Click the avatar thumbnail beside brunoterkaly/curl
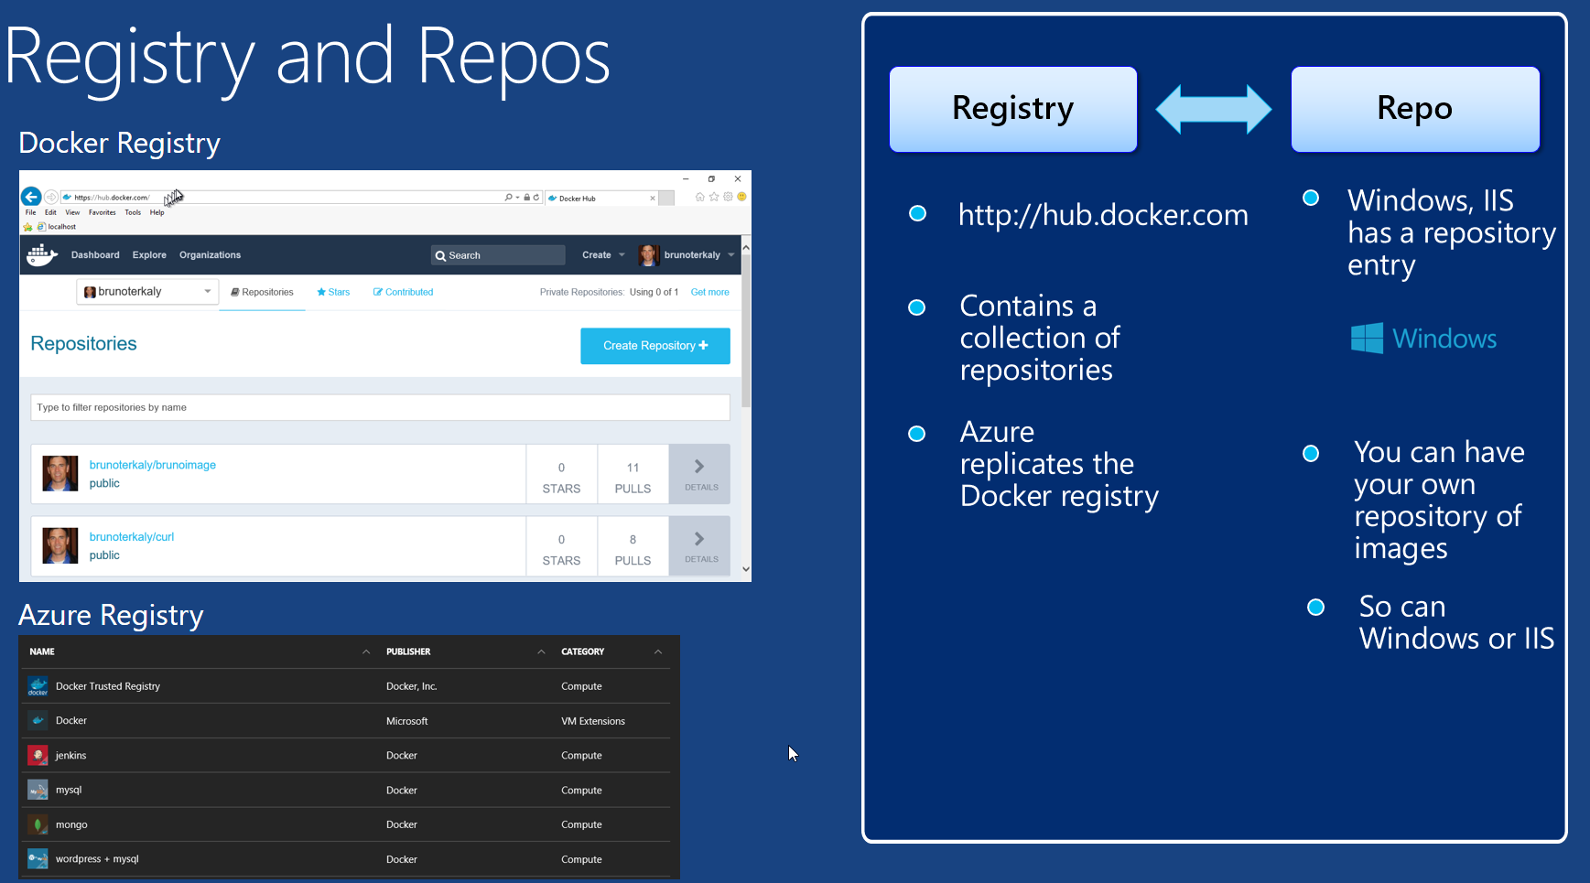 [x=60, y=545]
